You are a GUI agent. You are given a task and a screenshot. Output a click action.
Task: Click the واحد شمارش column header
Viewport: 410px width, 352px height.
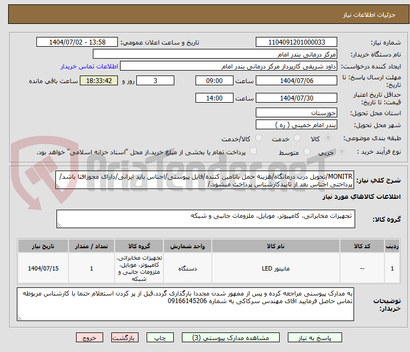click(187, 246)
